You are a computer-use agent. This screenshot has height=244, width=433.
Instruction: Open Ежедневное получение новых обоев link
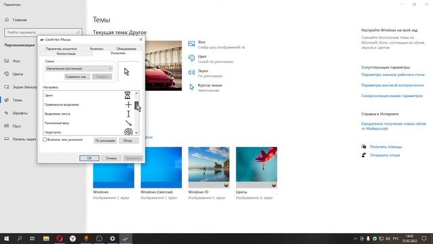click(x=394, y=126)
